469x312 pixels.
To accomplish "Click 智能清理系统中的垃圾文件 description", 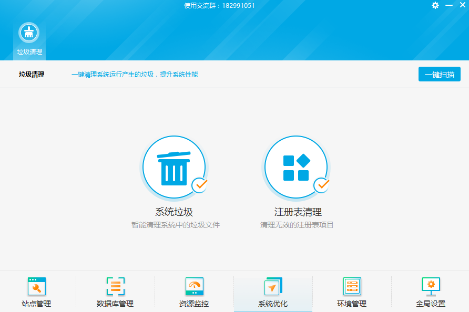I will (176, 225).
